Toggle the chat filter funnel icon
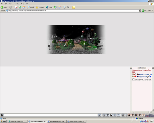 click(x=108, y=115)
